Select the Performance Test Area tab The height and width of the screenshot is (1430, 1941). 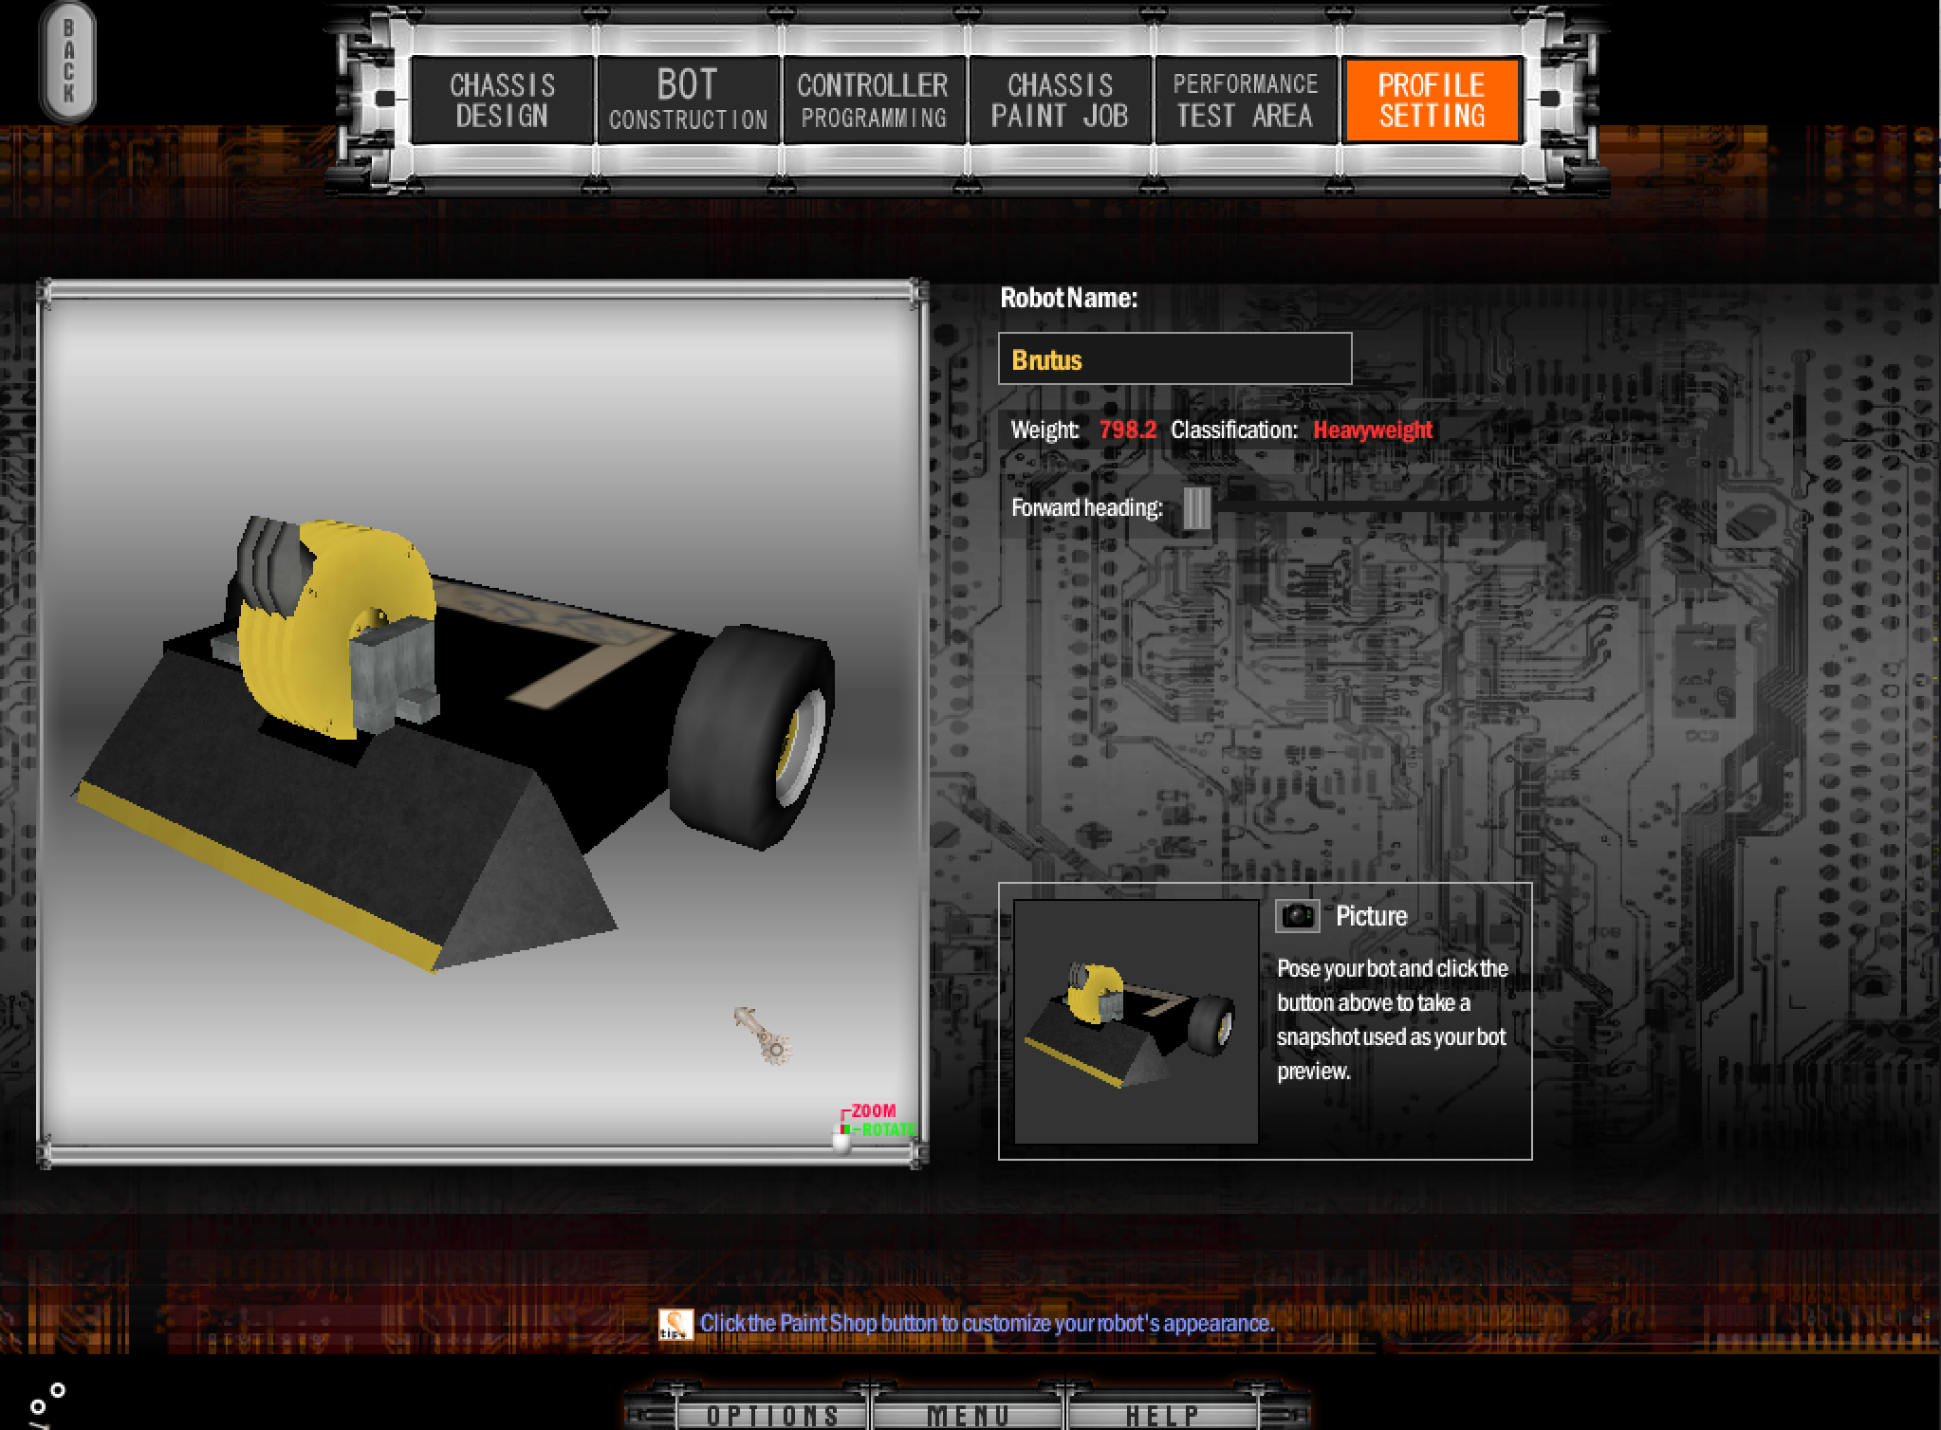[x=1245, y=101]
